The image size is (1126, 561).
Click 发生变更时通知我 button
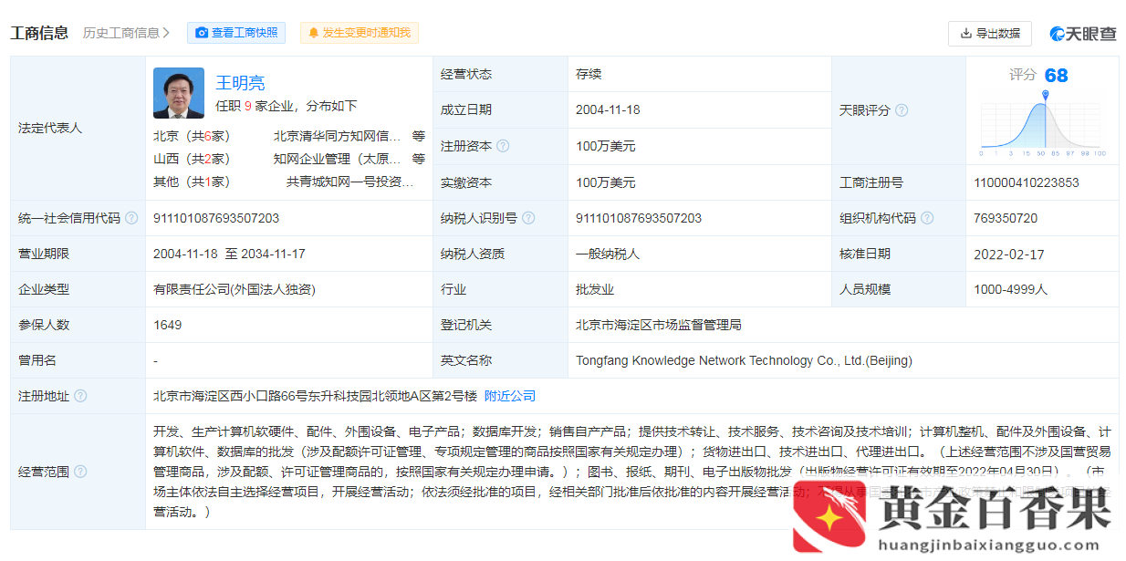click(x=360, y=33)
